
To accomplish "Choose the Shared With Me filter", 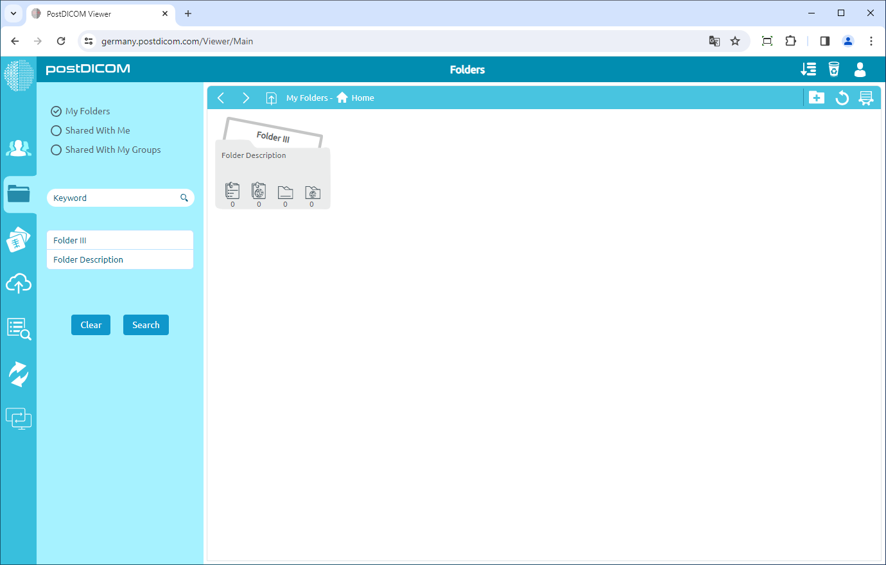I will [x=56, y=130].
